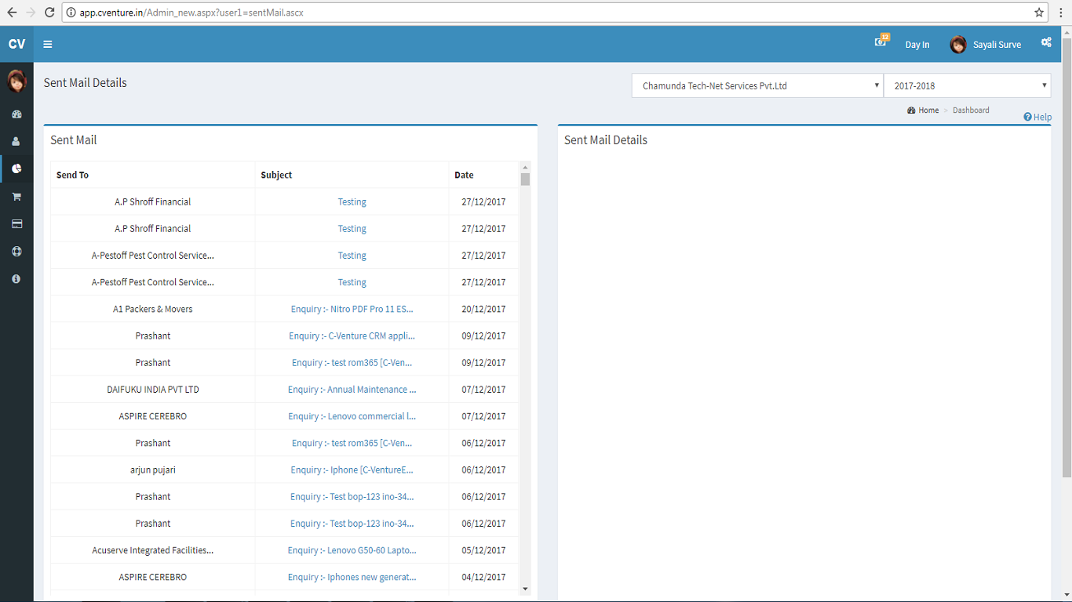Select Acuserve Integrated Facilities recipient cell

click(153, 550)
